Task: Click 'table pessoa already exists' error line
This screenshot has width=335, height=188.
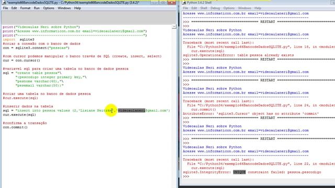Action: (238, 55)
